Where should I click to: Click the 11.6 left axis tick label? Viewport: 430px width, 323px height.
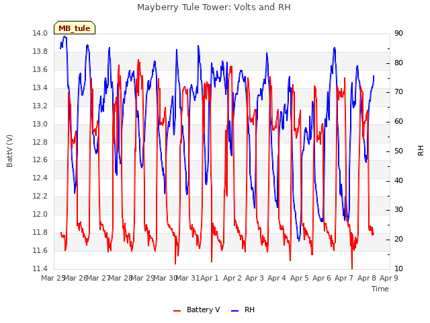[40, 250]
